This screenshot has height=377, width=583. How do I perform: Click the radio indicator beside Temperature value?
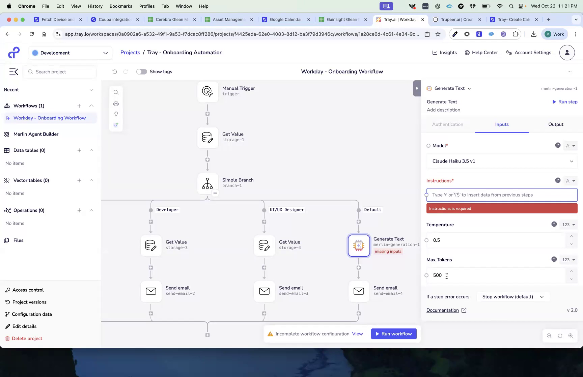point(426,240)
